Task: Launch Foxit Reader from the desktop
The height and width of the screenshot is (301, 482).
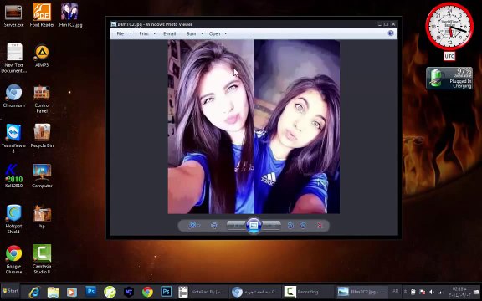Action: pyautogui.click(x=42, y=15)
